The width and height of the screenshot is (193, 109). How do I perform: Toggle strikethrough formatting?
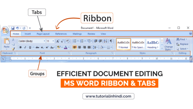(37, 47)
